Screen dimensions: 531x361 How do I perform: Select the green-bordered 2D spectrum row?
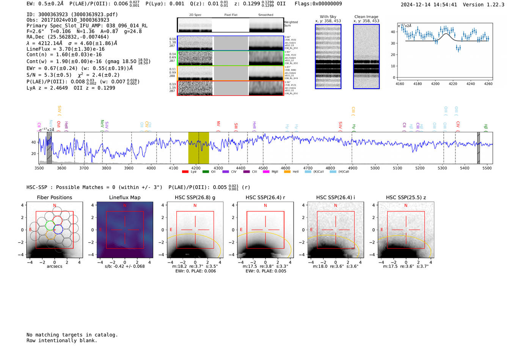(x=230, y=58)
